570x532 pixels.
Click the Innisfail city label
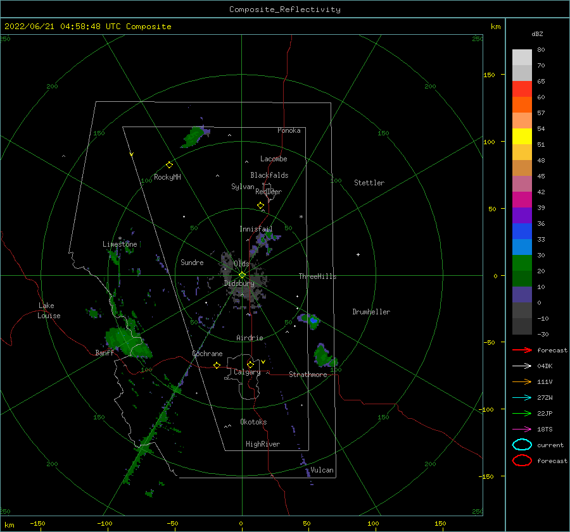click(x=256, y=229)
